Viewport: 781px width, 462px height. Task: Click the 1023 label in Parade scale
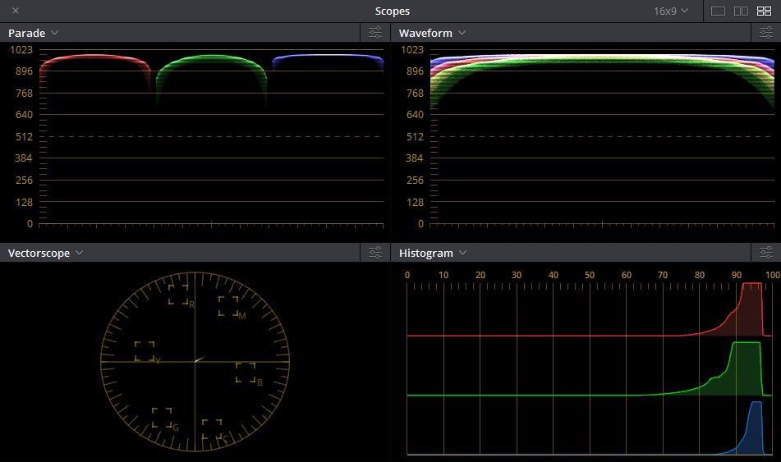[21, 49]
